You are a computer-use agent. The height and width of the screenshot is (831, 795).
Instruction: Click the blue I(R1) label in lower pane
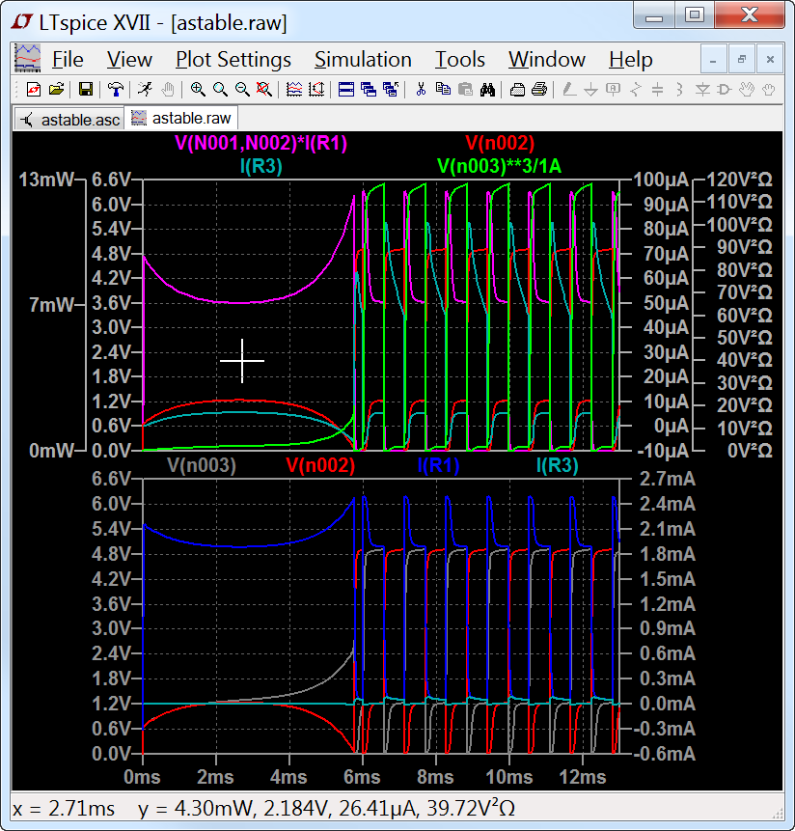pos(439,465)
